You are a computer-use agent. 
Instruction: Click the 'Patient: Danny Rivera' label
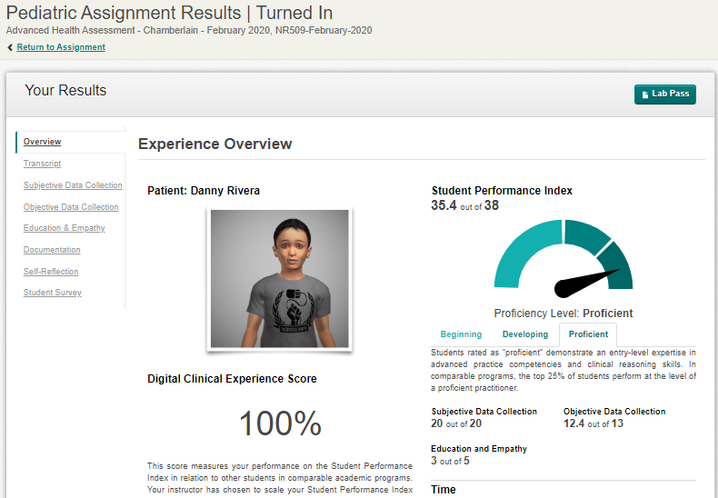coord(204,191)
